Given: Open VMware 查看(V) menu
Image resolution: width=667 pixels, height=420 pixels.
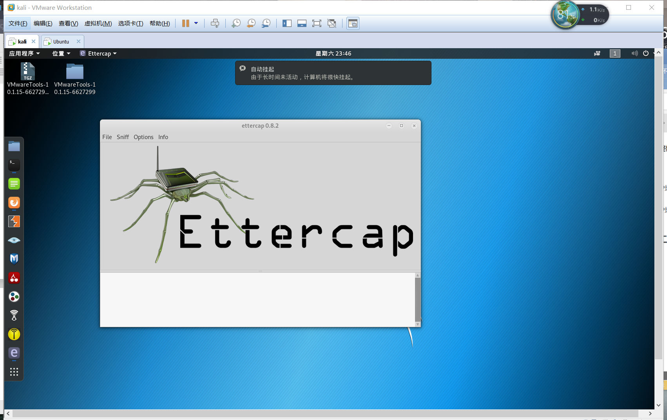Looking at the screenshot, I should pyautogui.click(x=68, y=23).
